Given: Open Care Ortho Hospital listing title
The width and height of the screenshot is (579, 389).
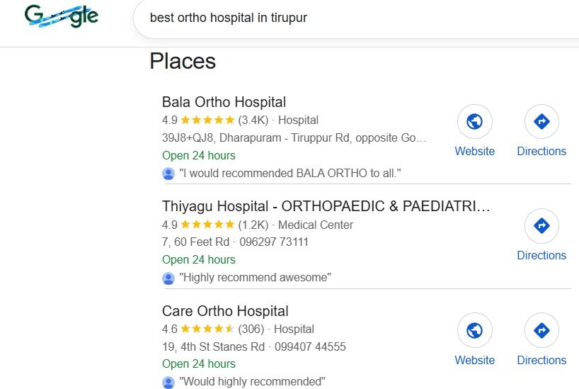Looking at the screenshot, I should [x=225, y=311].
